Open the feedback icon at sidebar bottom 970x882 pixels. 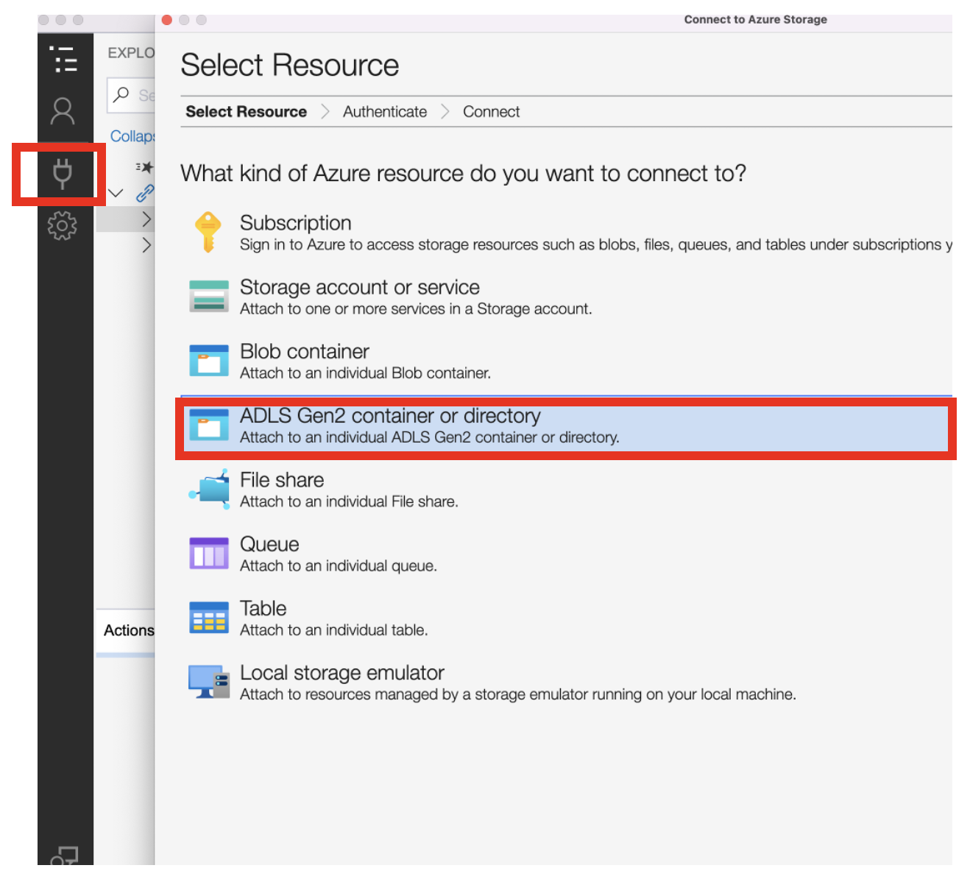pos(63,855)
